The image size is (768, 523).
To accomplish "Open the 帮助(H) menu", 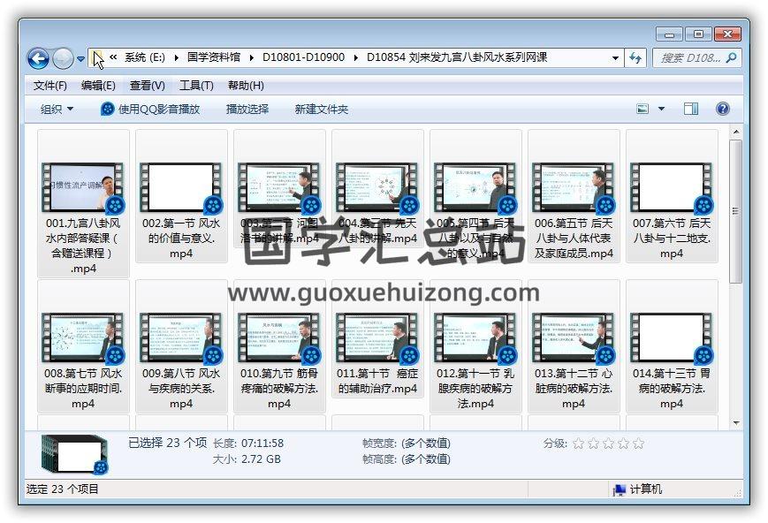I will (246, 86).
